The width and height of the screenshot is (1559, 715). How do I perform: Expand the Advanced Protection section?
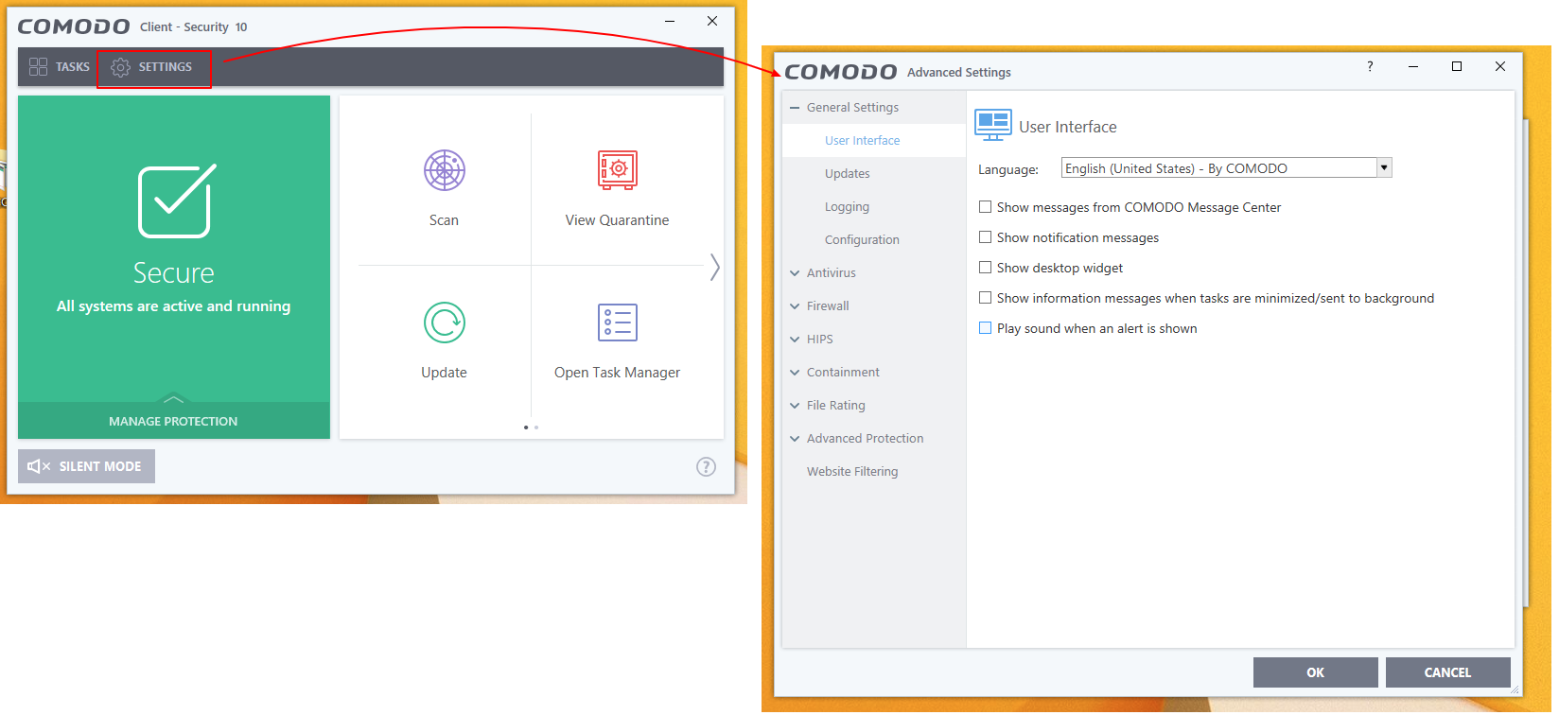point(795,439)
